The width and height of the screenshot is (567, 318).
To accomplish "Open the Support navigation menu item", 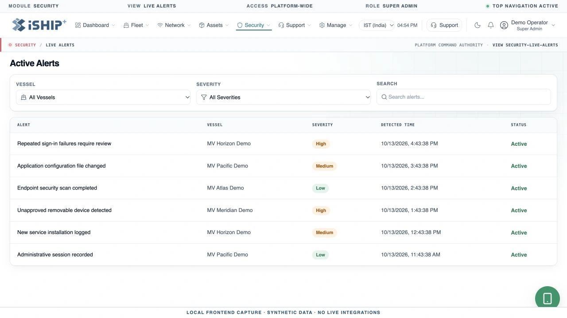I will [295, 25].
